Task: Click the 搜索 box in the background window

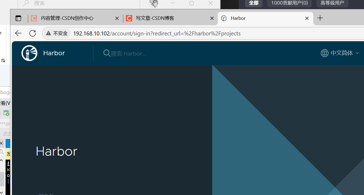Action: click(x=79, y=3)
